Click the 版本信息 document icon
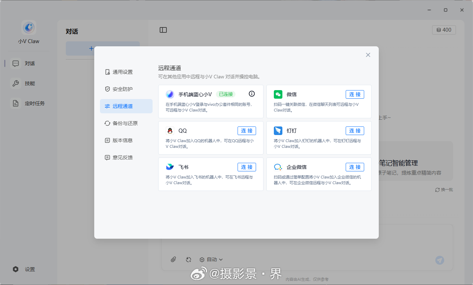The width and height of the screenshot is (473, 285). tap(107, 140)
